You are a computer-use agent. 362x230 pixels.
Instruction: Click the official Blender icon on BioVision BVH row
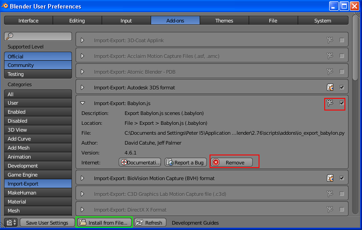[x=330, y=178]
